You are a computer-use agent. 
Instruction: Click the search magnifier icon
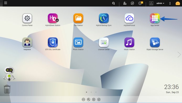(x=114, y=3)
